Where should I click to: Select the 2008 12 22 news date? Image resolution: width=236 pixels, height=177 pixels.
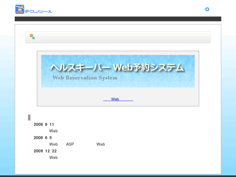point(45,151)
